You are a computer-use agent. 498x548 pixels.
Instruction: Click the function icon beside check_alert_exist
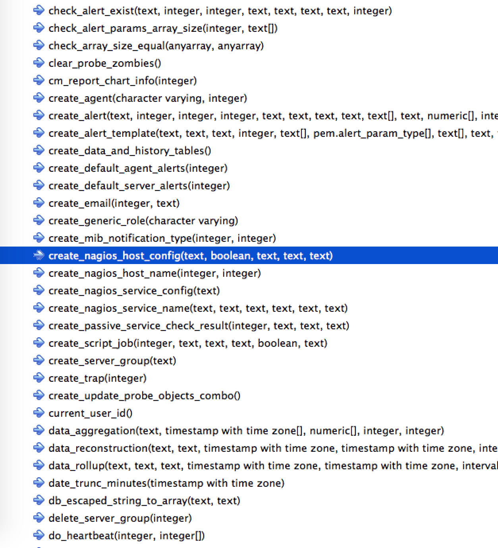coord(39,10)
